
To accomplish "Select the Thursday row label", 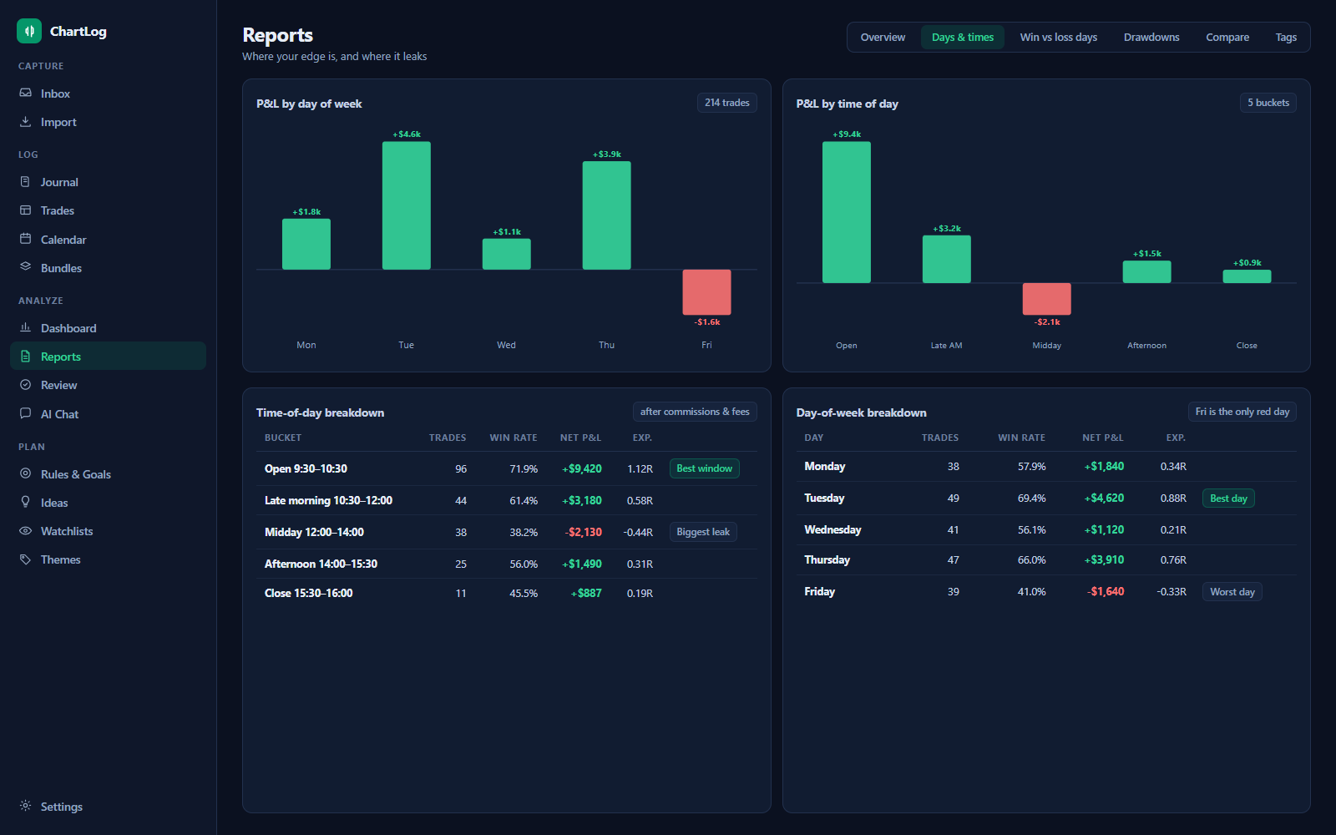I will (827, 559).
